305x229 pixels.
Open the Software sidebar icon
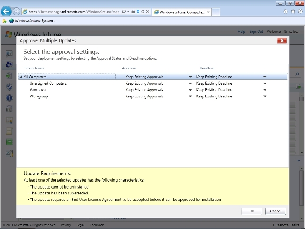coord(9,109)
